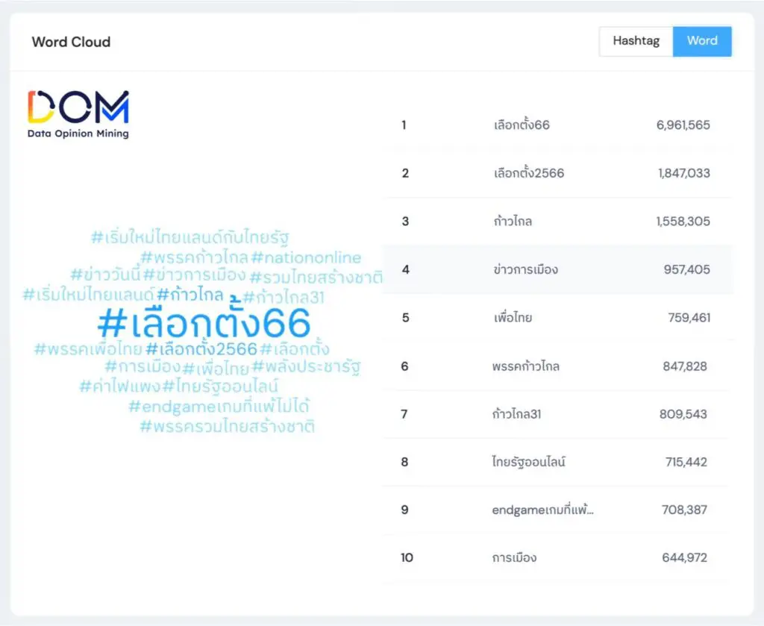Click #nationonline in the word cloud
The image size is (764, 626).
pos(306,258)
